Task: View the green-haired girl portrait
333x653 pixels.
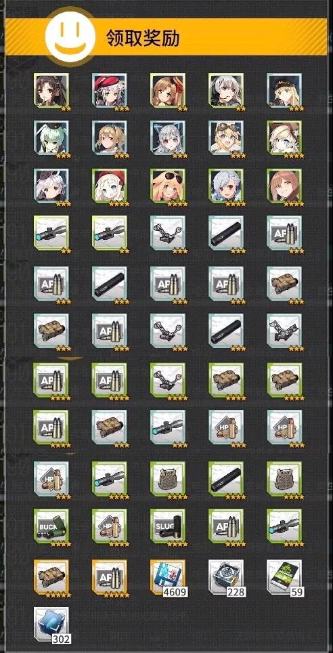Action: tap(51, 138)
